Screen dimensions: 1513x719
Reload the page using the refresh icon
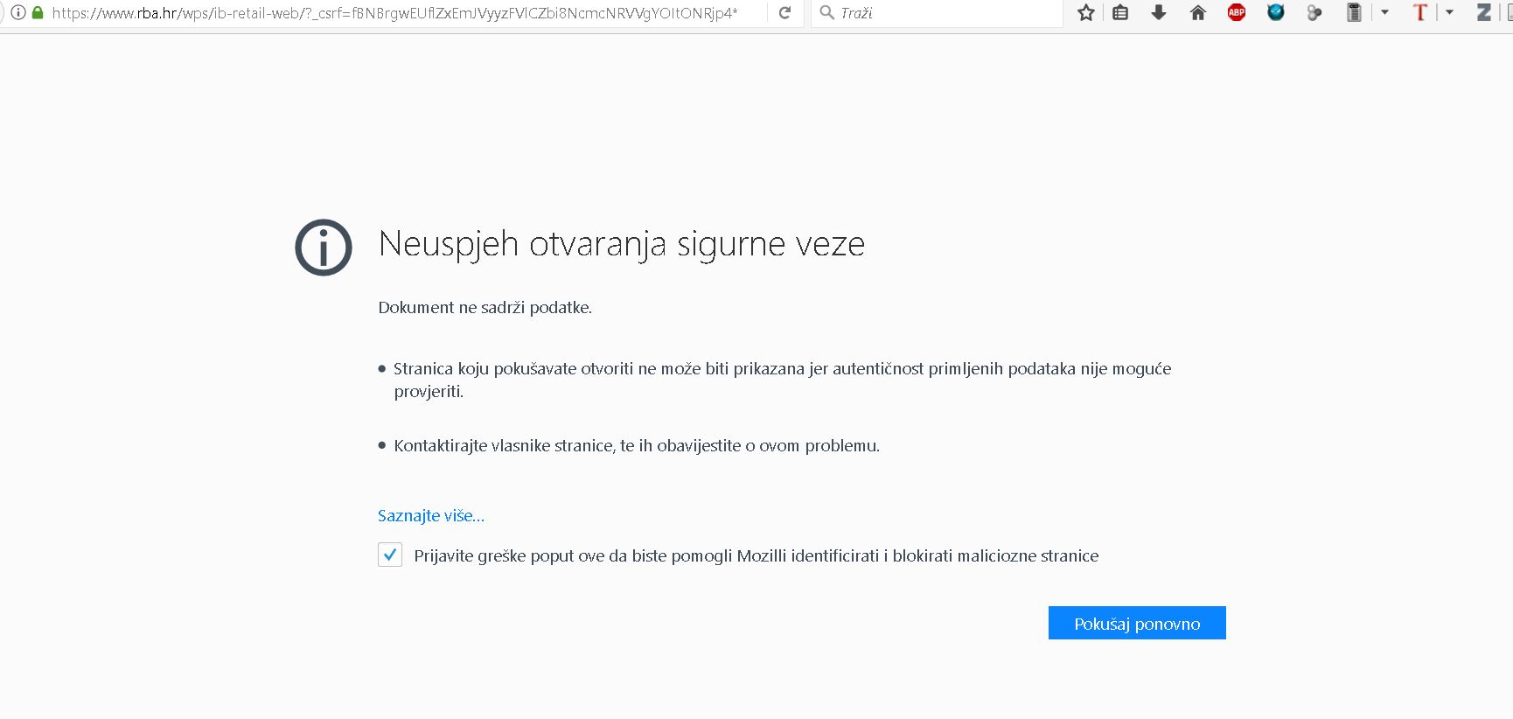point(784,13)
